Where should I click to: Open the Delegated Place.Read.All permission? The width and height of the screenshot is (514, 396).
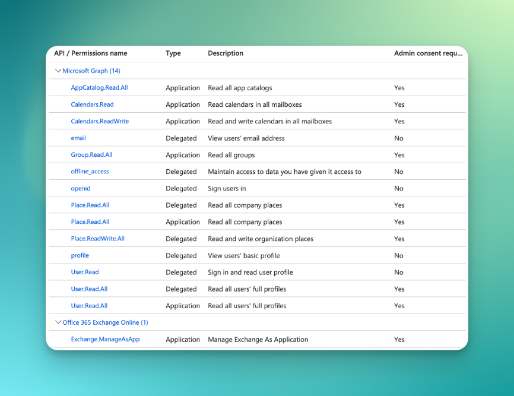pyautogui.click(x=90, y=205)
